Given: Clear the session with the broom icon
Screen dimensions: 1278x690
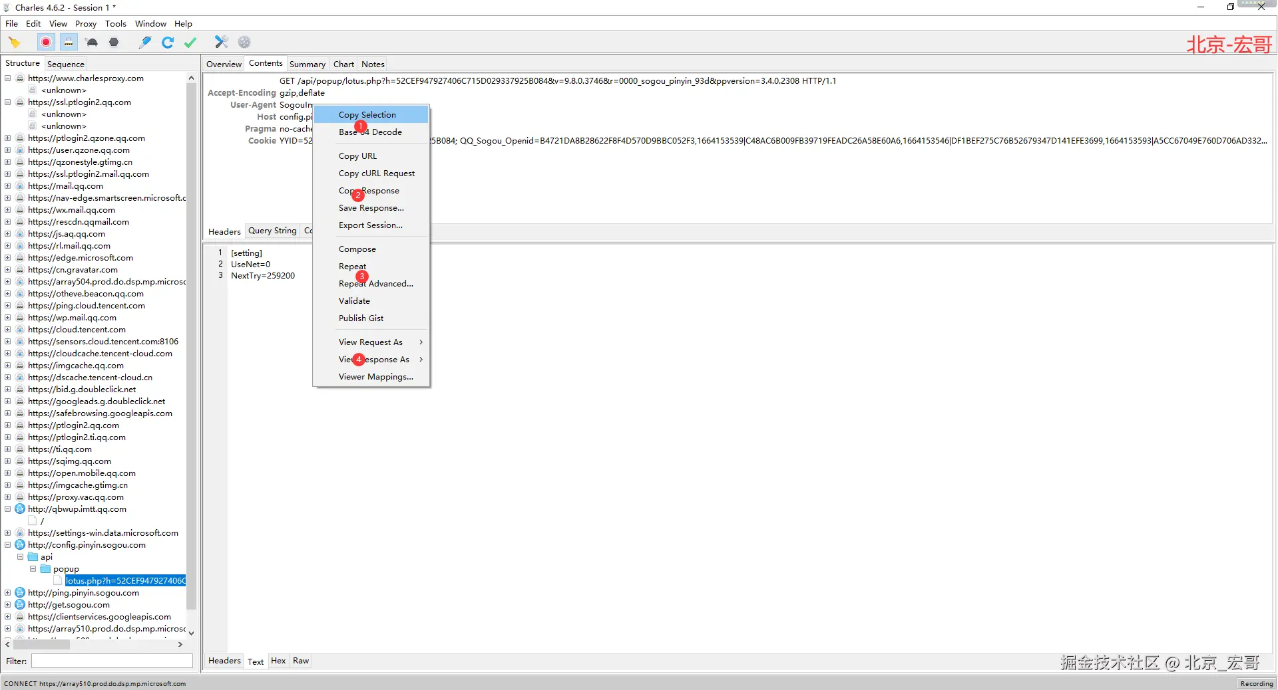Looking at the screenshot, I should (x=15, y=43).
